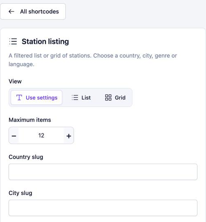This screenshot has width=206, height=222.
Task: Click the View label
Action: pos(15,82)
